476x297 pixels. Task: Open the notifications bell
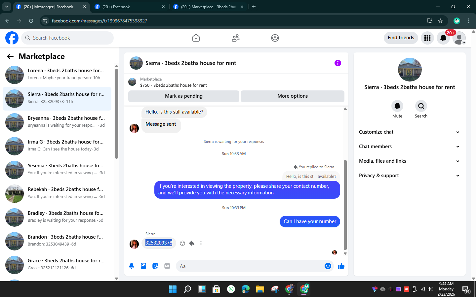coord(443,38)
